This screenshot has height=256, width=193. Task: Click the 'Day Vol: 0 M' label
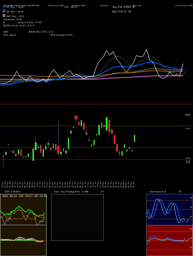[x=121, y=12]
